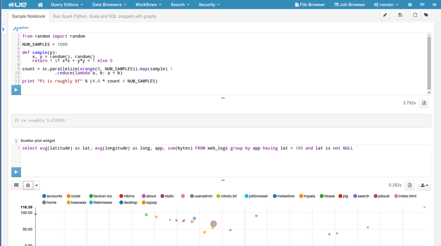Image resolution: width=441 pixels, height=246 pixels.
Task: Click the pencil edit icon
Action: (x=386, y=15)
